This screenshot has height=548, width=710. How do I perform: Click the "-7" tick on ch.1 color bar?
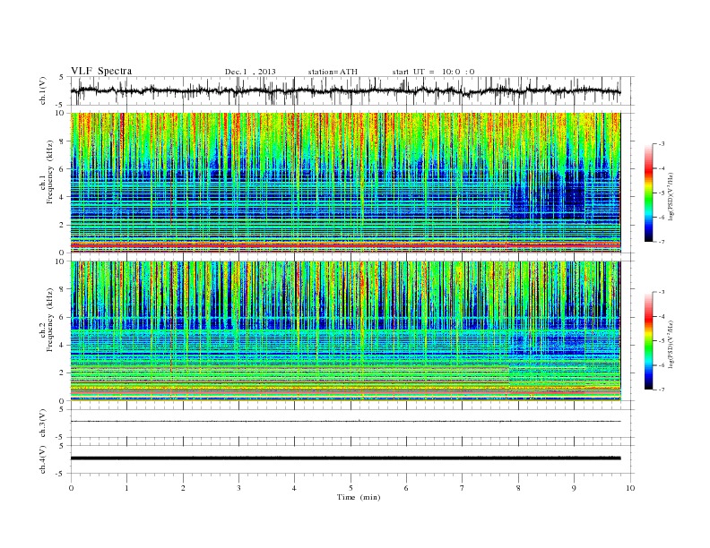click(x=662, y=242)
